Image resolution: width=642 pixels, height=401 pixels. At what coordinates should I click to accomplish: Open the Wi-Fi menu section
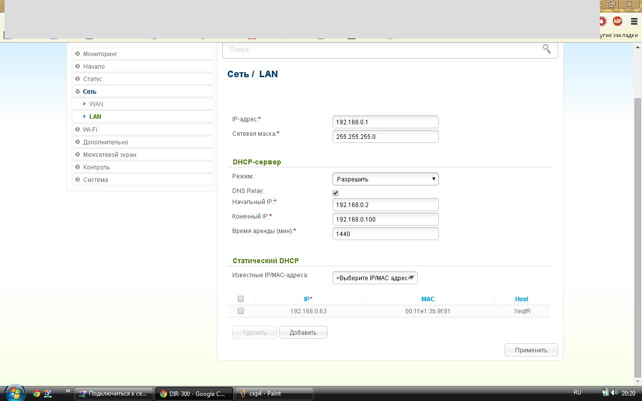pyautogui.click(x=90, y=129)
